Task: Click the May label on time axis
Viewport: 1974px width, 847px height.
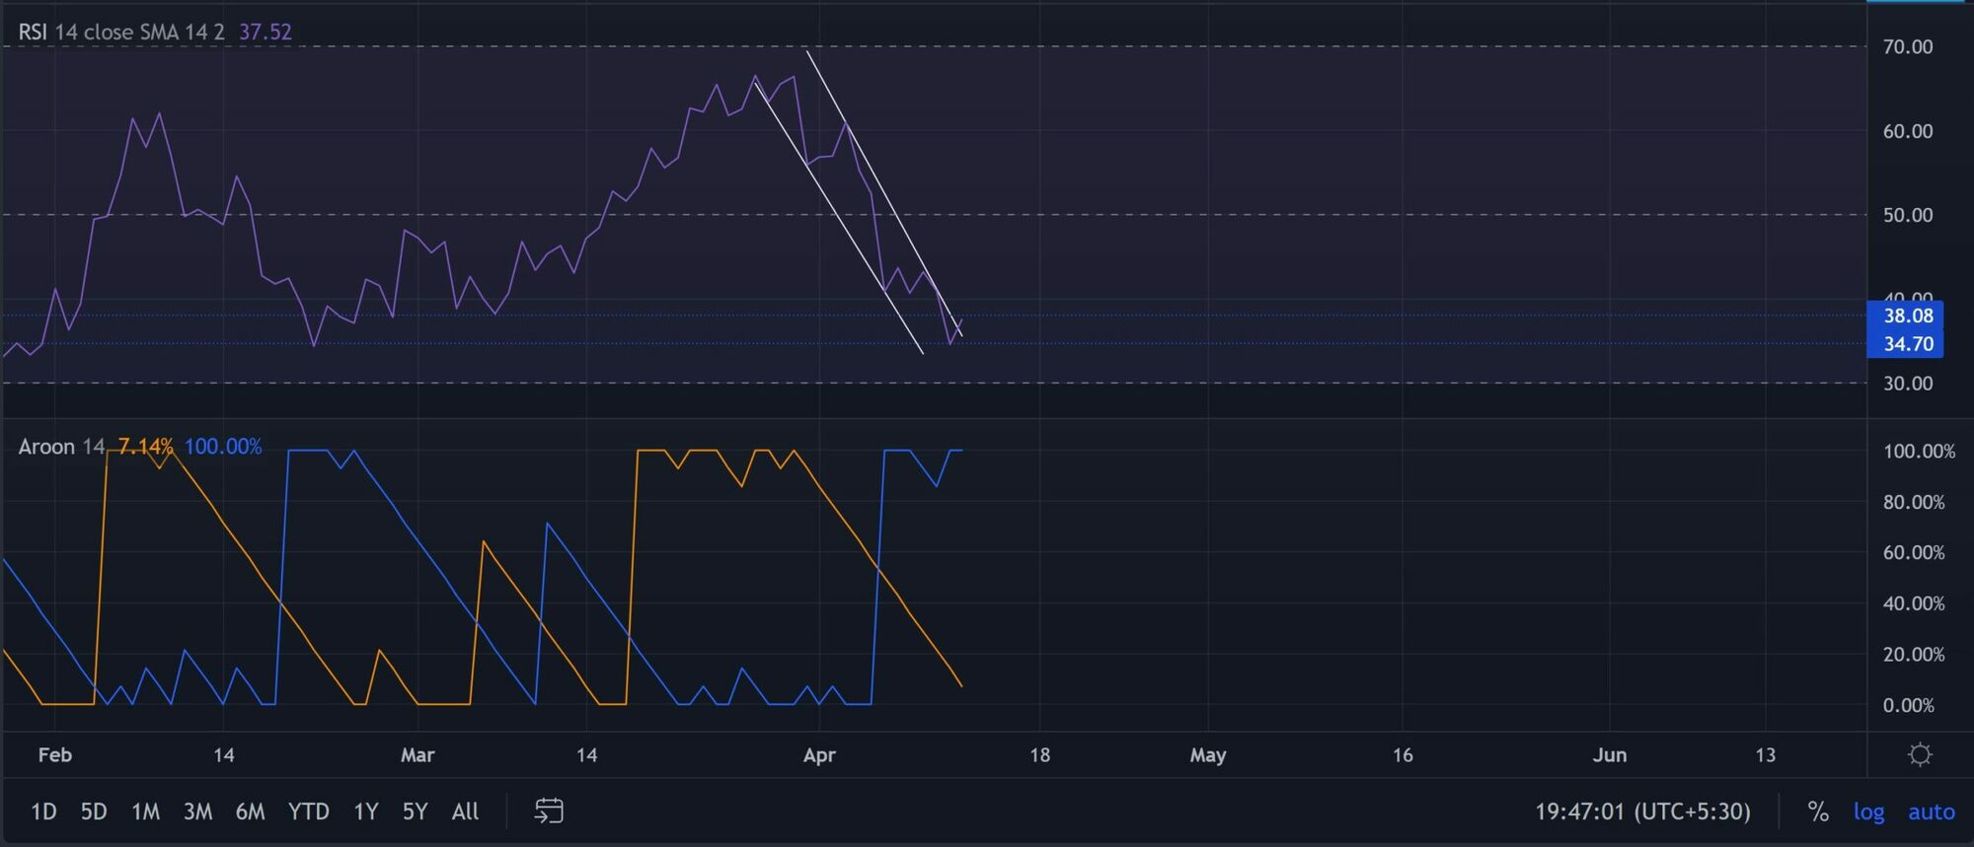Action: pos(1208,755)
